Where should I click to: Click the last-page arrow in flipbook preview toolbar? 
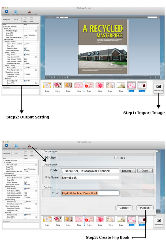click(158, 77)
